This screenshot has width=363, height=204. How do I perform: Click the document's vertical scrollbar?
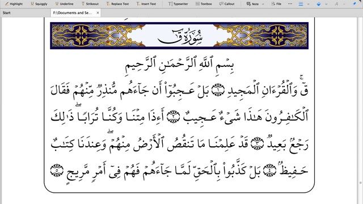(x=360, y=110)
